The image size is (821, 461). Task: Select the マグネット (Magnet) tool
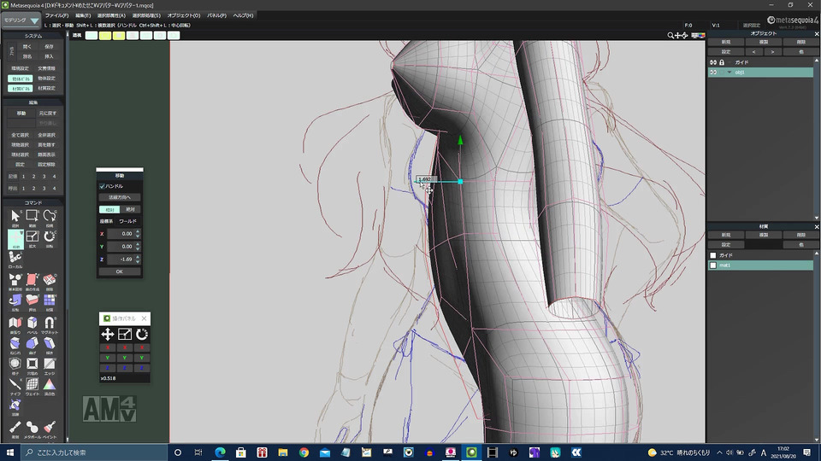(x=50, y=324)
